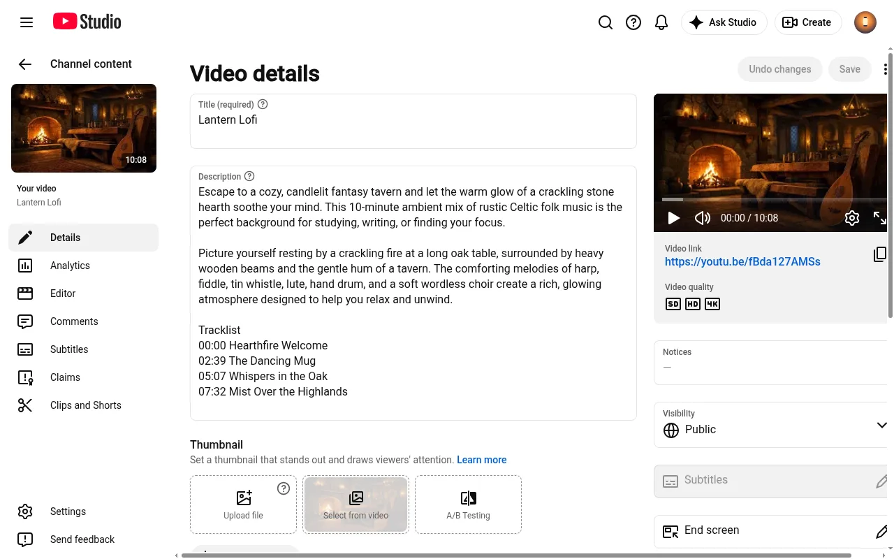Choose Select from video thumbnail option
Image resolution: width=894 pixels, height=559 pixels.
[x=356, y=504]
